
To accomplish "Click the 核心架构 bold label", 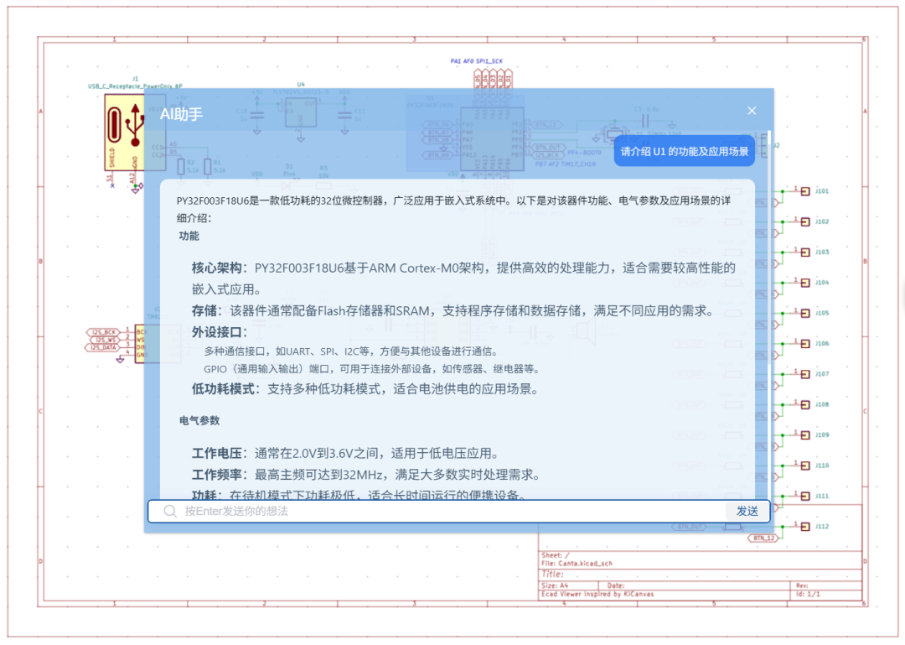I will click(216, 268).
